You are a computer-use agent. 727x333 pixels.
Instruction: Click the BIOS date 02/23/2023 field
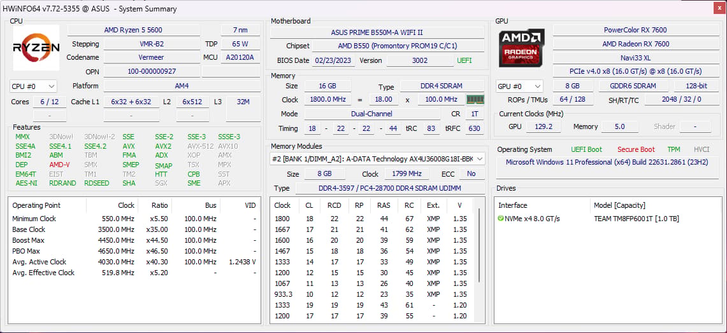[x=334, y=60]
